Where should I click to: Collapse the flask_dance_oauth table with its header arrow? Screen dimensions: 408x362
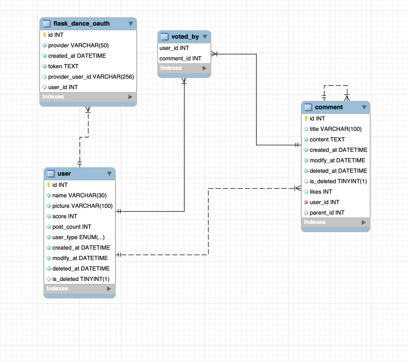[x=131, y=24]
